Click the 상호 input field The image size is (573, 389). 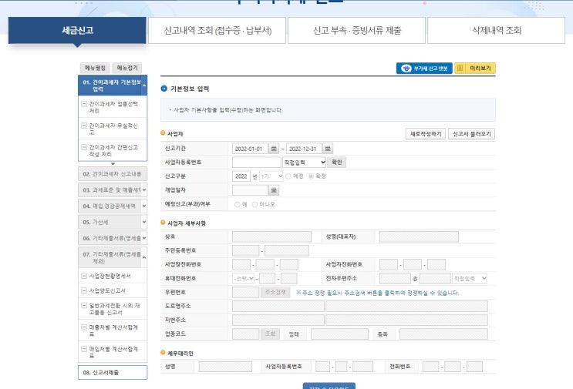[x=272, y=236]
